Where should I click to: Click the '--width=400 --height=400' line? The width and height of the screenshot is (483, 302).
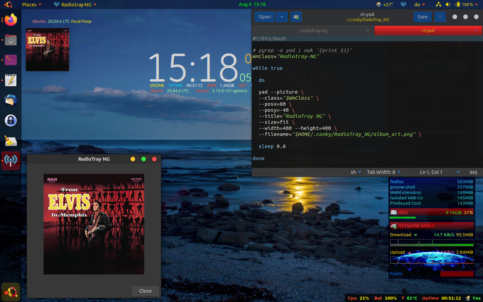(x=298, y=128)
